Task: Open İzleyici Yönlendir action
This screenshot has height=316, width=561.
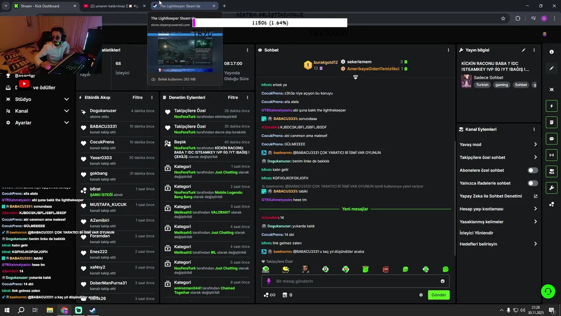Action: click(x=476, y=233)
